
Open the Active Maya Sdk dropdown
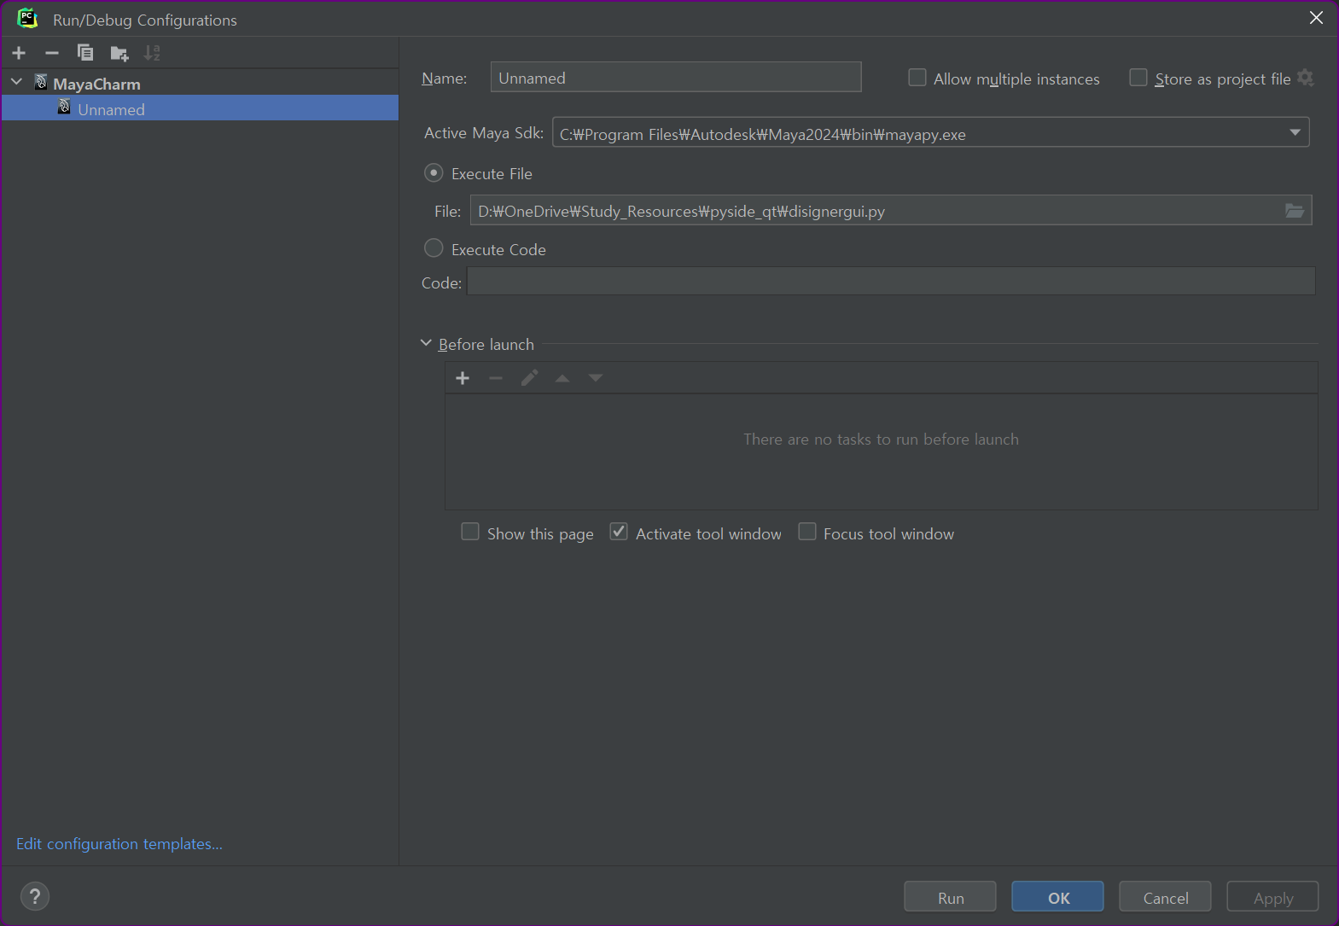(1295, 132)
